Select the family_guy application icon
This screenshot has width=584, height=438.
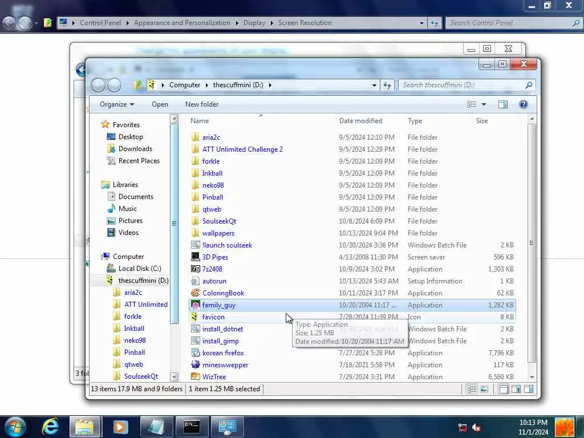(x=195, y=305)
